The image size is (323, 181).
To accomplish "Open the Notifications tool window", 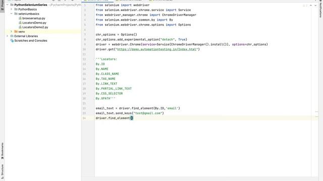I will pyautogui.click(x=320, y=10).
